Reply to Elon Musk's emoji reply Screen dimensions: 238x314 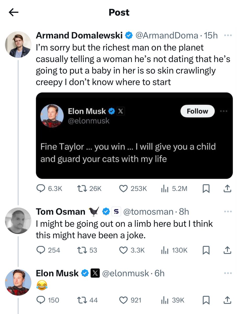click(40, 300)
